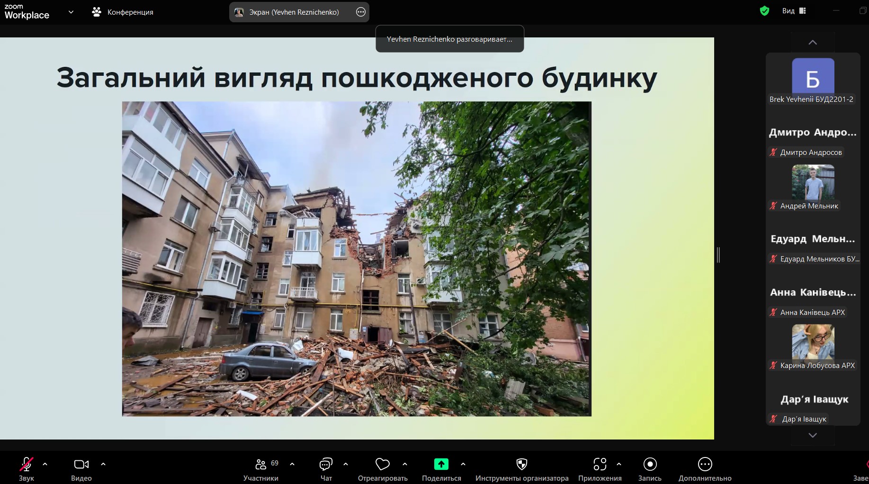Expand apps options arrow next to Приложения
Image resolution: width=869 pixels, height=484 pixels.
pyautogui.click(x=619, y=464)
